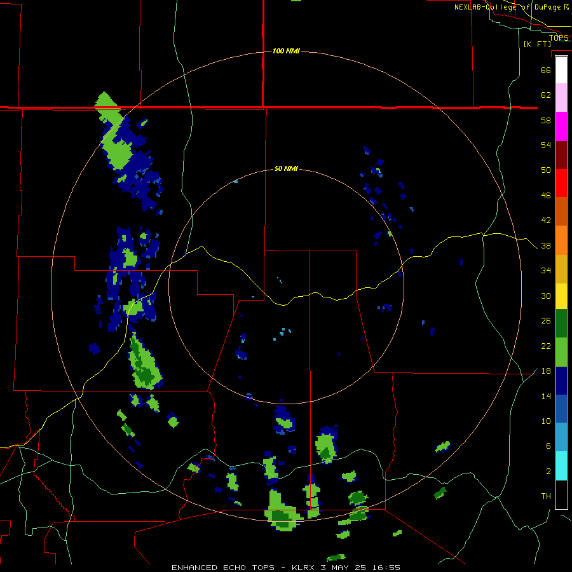The image size is (572, 572).
Task: Click the burnt orange legend swatch
Action: click(x=561, y=211)
